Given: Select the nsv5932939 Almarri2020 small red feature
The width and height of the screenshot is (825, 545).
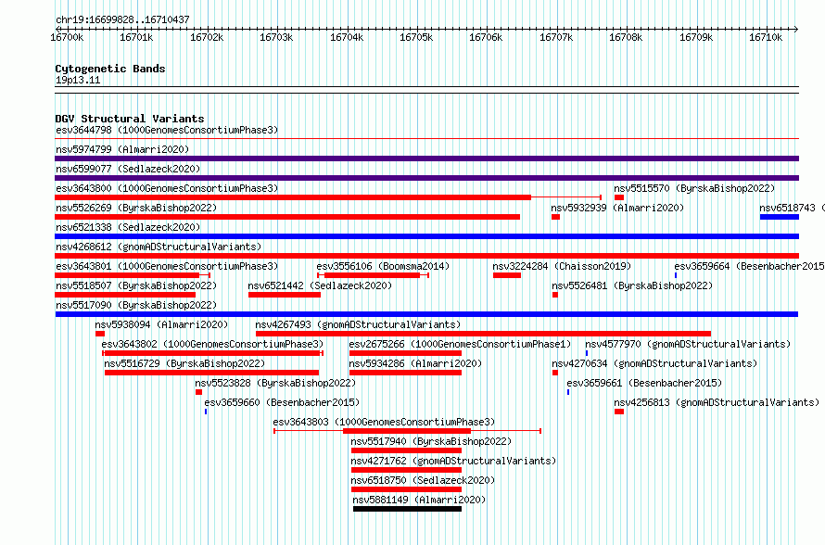Looking at the screenshot, I should pyautogui.click(x=555, y=217).
